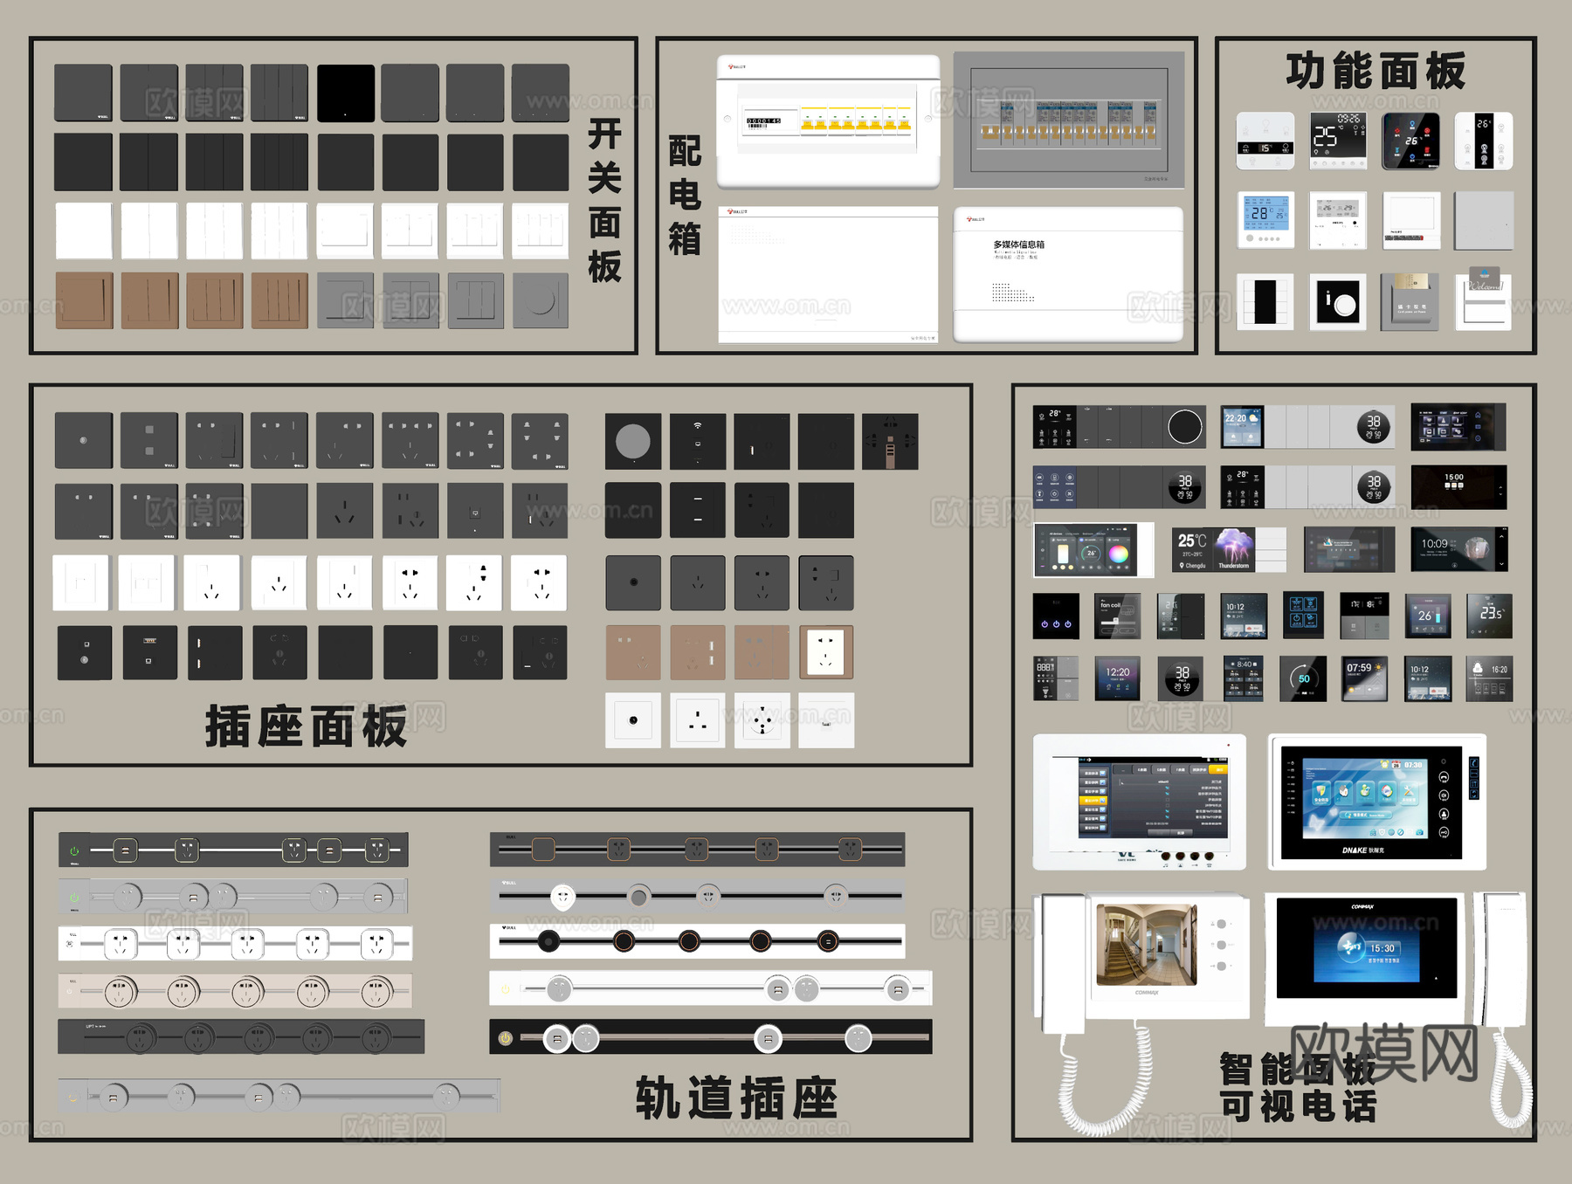Select the black panel showing 15:00
Image resolution: width=1572 pixels, height=1184 pixels.
(x=1458, y=487)
